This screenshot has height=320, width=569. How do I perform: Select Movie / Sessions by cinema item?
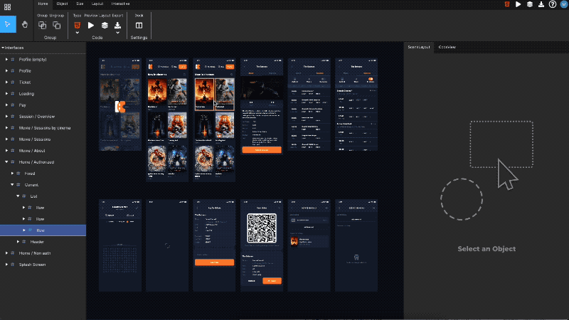pyautogui.click(x=45, y=128)
